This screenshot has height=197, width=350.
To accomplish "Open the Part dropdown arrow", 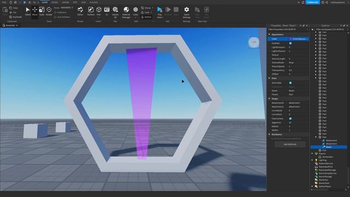I will pyautogui.click(x=98, y=17).
